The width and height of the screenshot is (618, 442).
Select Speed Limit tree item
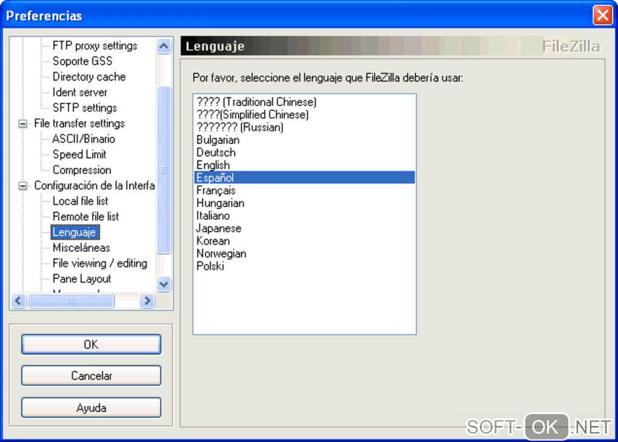coord(79,154)
